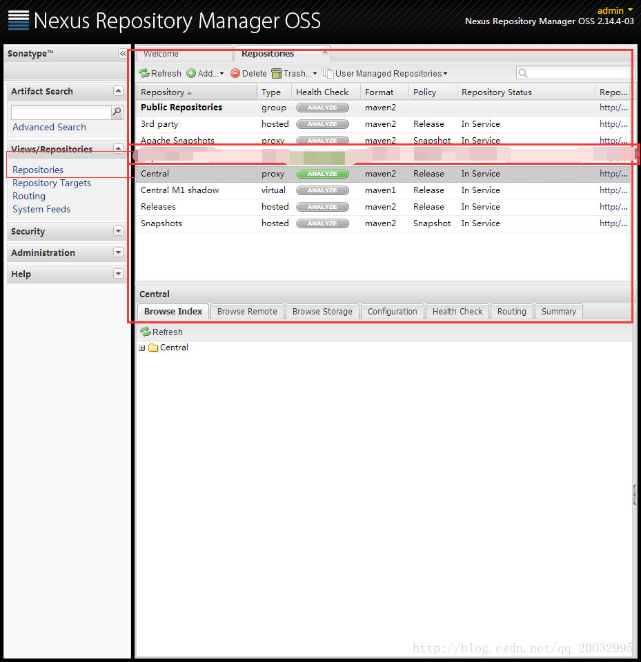Open Repository Targets link

pyautogui.click(x=52, y=183)
